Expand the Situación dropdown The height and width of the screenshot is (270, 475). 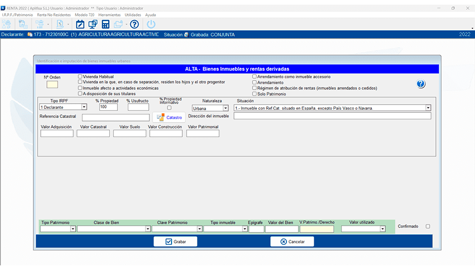(428, 108)
